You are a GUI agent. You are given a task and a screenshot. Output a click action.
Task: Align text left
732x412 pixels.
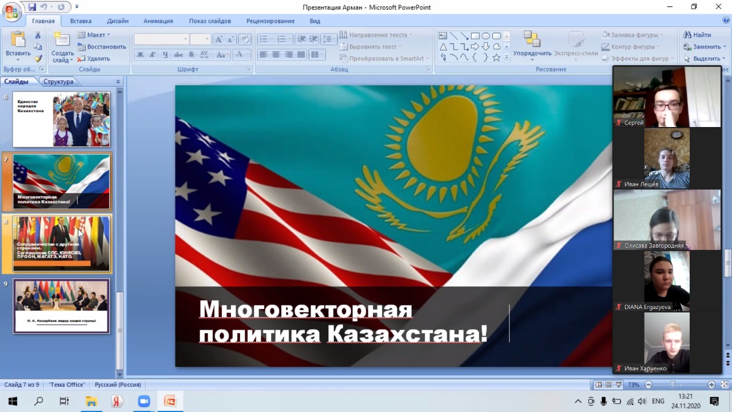click(x=263, y=55)
